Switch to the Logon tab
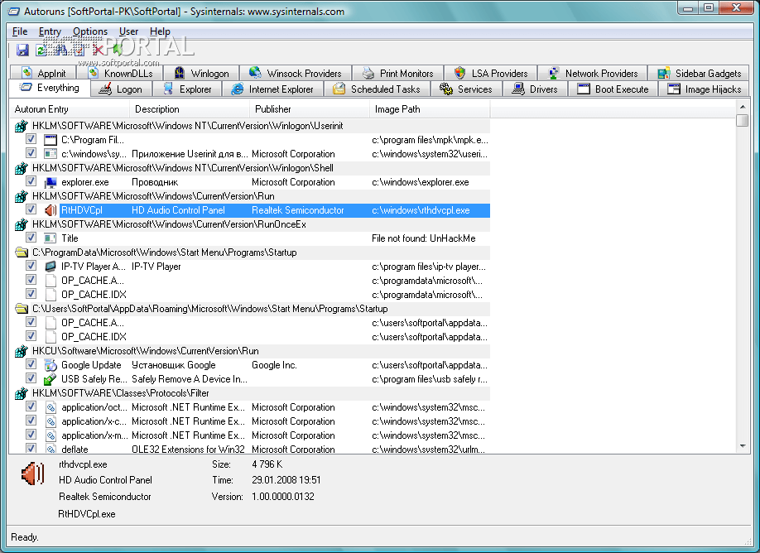Screen dimensions: 760x553 coord(121,89)
